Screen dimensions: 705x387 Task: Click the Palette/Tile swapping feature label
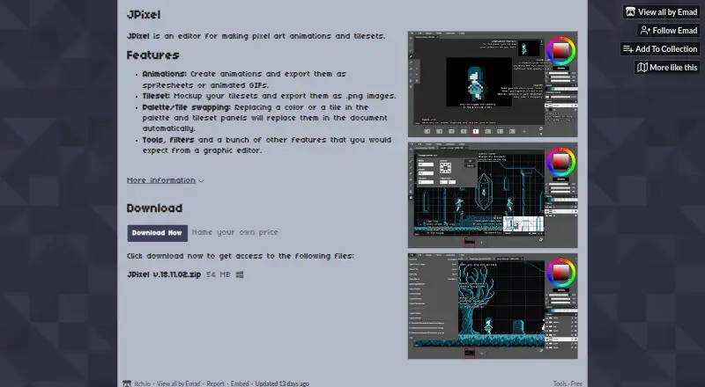187,108
